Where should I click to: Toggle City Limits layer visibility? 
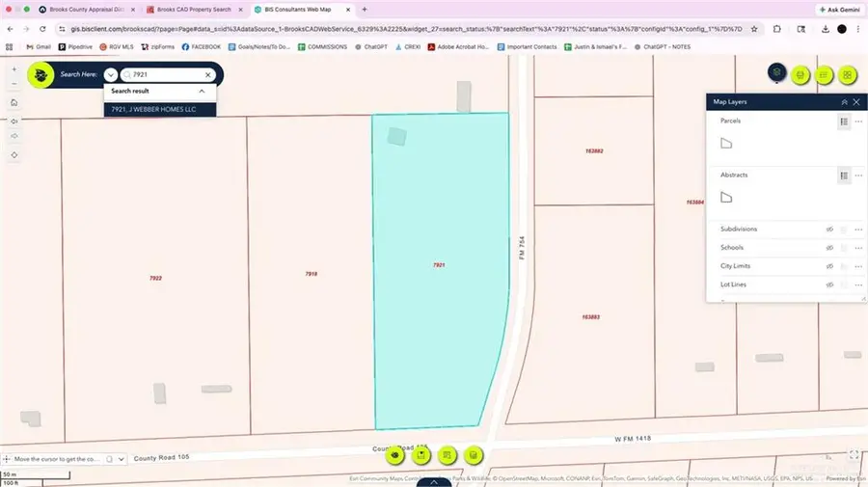pyautogui.click(x=828, y=266)
